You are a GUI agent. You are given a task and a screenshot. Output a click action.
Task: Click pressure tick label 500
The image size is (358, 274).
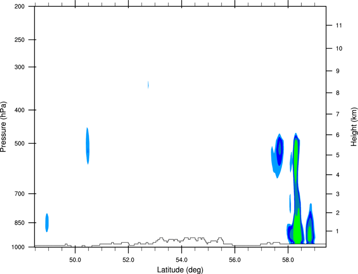[19, 143]
